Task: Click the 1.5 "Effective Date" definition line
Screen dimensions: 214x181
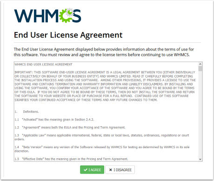Action: pos(71,159)
